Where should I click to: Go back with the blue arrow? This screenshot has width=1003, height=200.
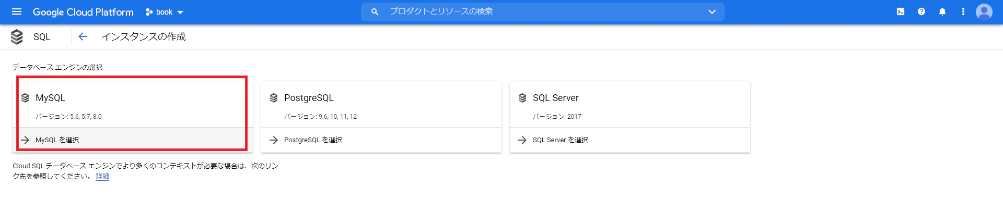[x=83, y=36]
